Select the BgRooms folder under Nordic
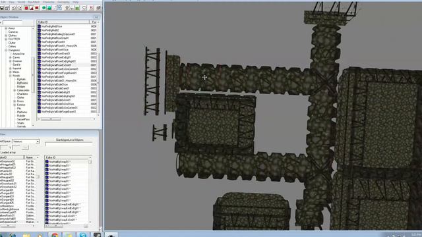 tap(22, 83)
